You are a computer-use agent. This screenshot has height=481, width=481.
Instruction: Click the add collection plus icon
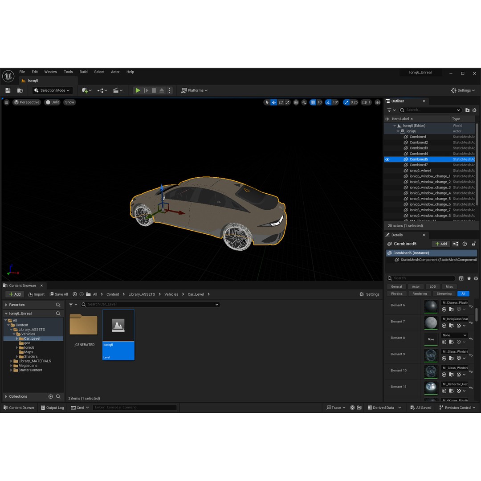click(x=51, y=396)
